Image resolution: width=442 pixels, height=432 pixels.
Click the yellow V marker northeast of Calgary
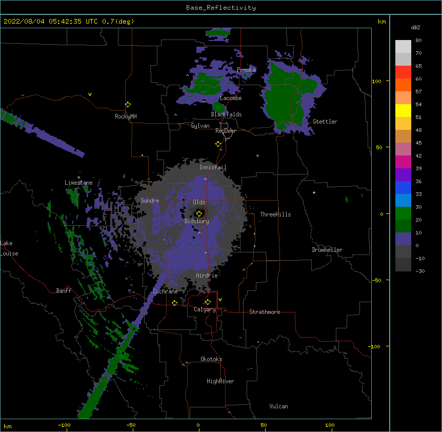coord(220,300)
